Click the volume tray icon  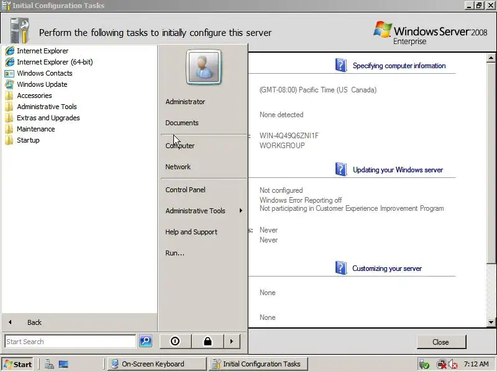(453, 365)
